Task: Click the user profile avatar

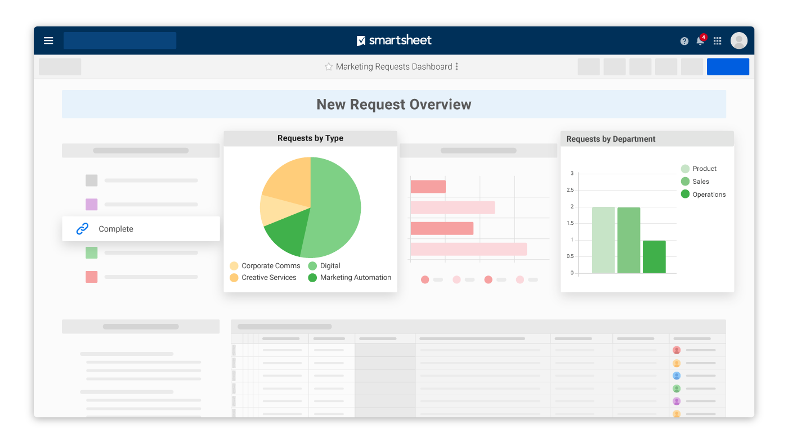Action: (x=738, y=40)
